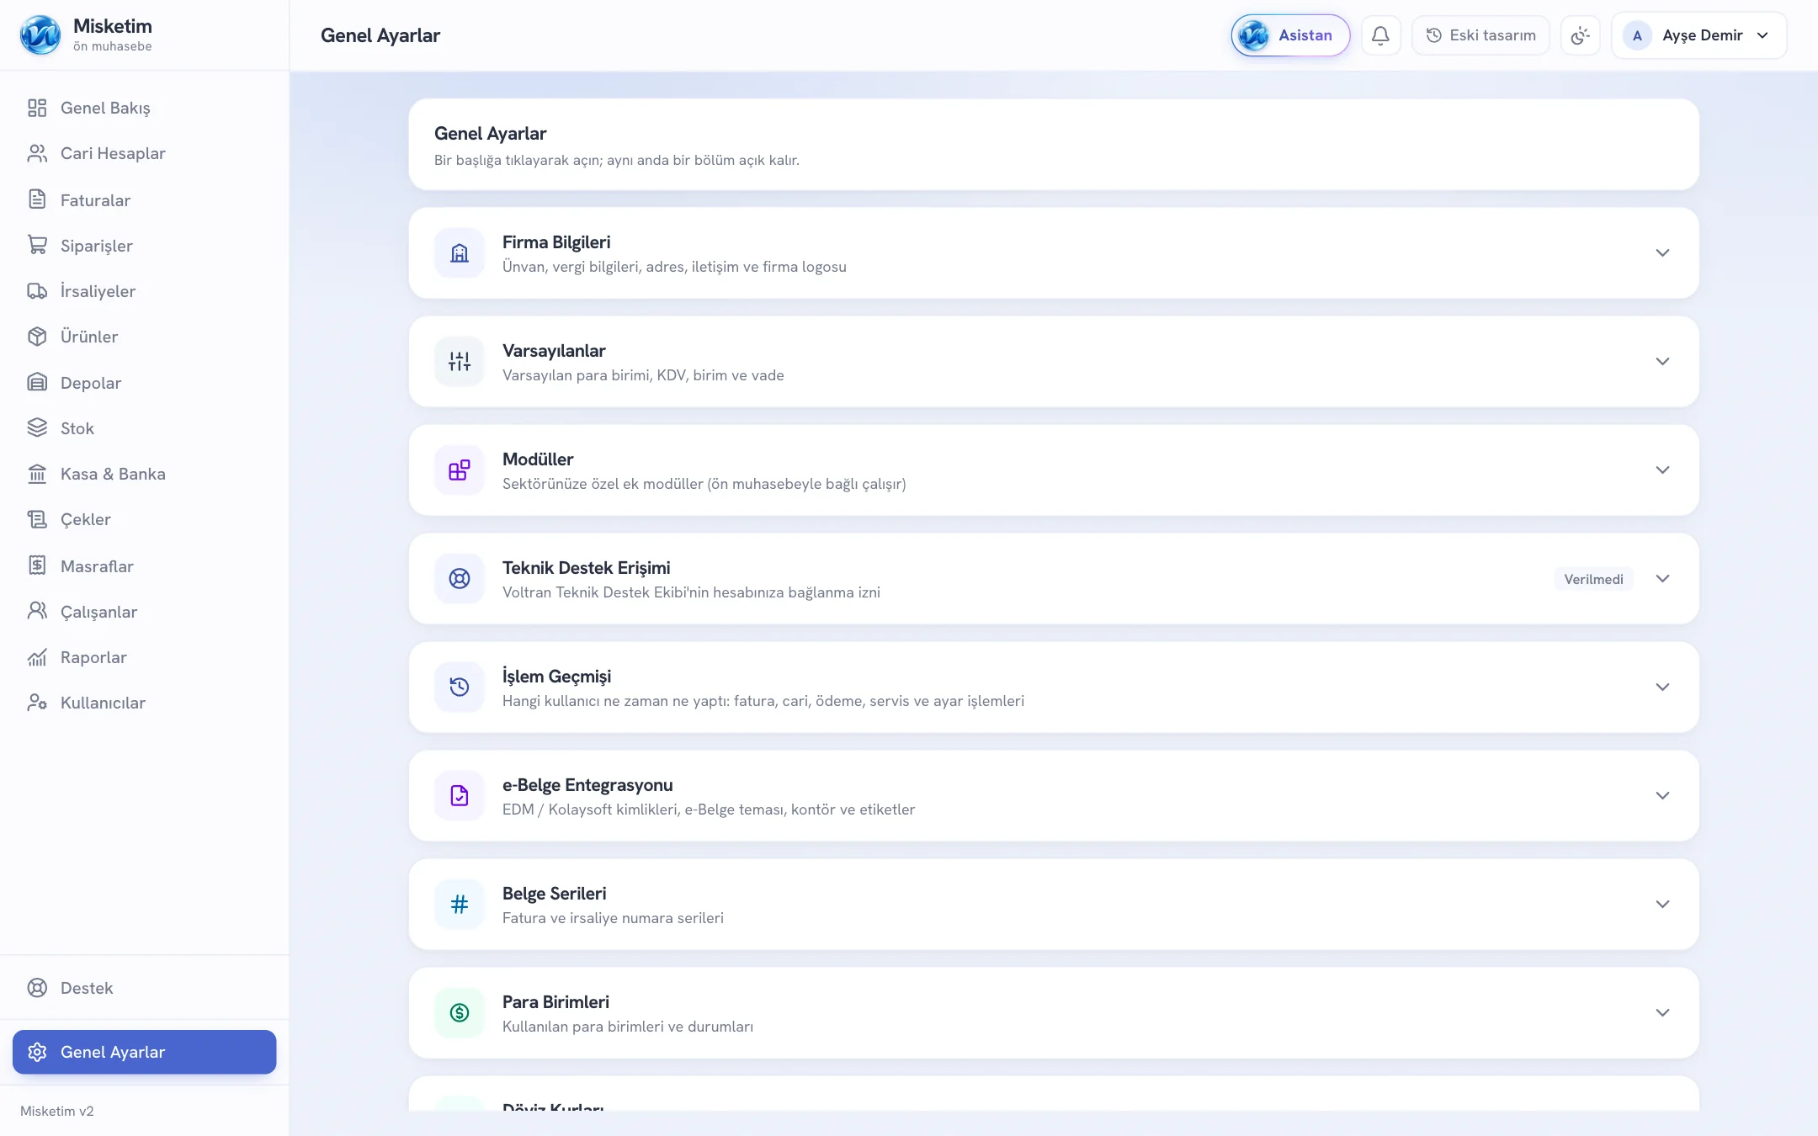Expand the İşlem Geçmişi chevron

(1662, 687)
